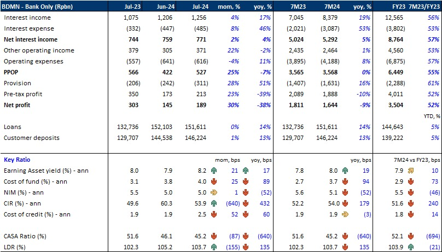Click the orange sideways arrow beside NIM mom 1
Screen dimensions: 442x252
(214, 192)
